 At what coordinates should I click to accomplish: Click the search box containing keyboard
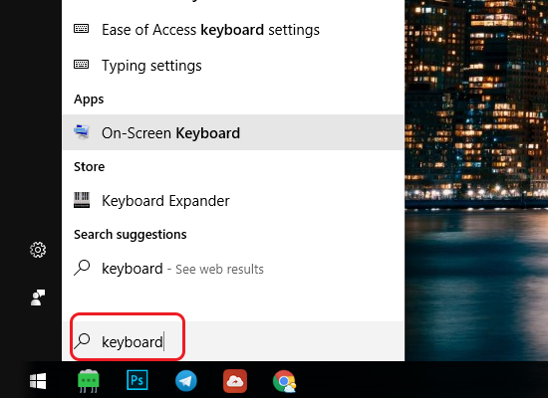tap(233, 341)
